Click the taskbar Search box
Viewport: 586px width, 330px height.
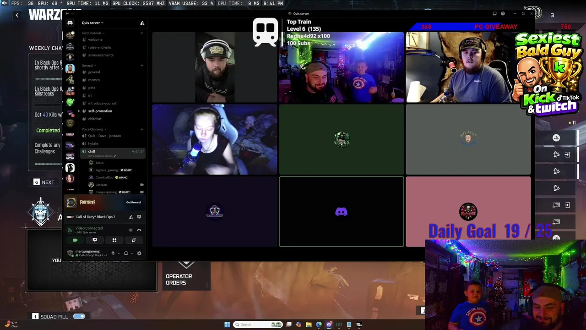258,324
